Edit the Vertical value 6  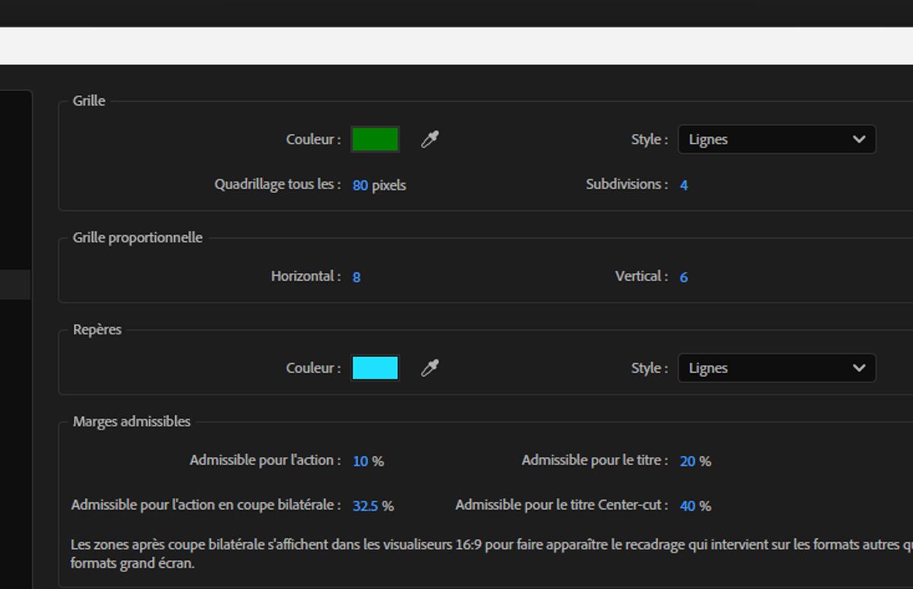pos(684,277)
